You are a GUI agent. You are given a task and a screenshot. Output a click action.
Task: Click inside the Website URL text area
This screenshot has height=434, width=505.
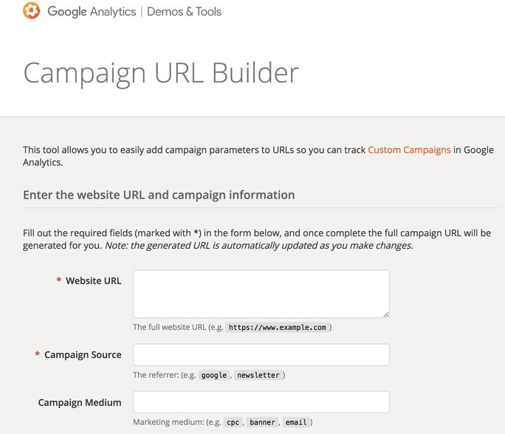(261, 294)
